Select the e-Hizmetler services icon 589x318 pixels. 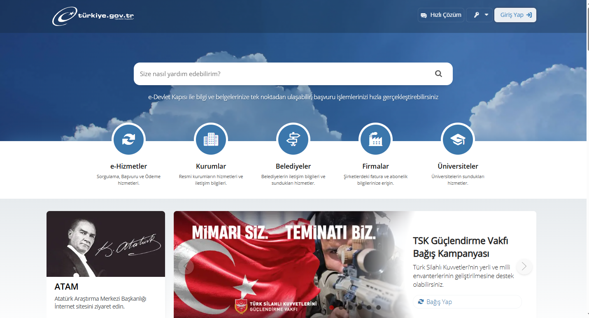click(128, 139)
